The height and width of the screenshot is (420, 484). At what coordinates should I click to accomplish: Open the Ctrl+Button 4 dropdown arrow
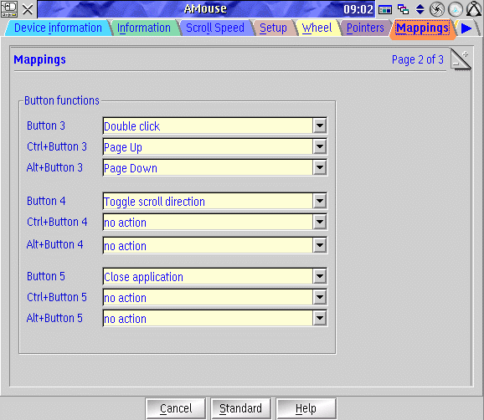click(x=320, y=222)
